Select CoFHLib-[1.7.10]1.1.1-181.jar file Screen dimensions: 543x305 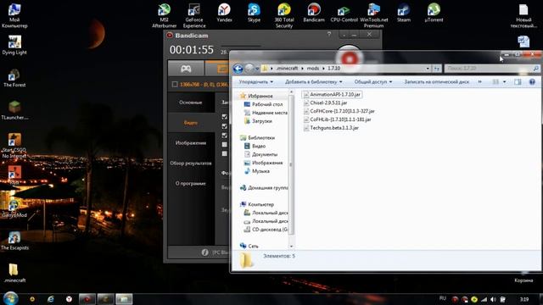pyautogui.click(x=337, y=119)
